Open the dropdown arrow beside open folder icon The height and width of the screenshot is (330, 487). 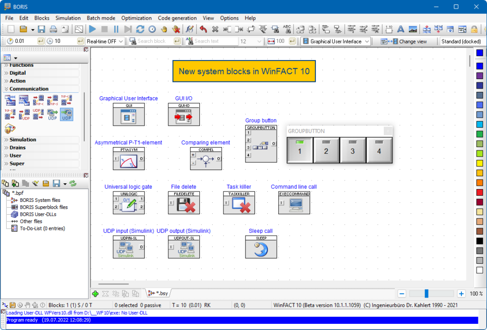click(33, 30)
